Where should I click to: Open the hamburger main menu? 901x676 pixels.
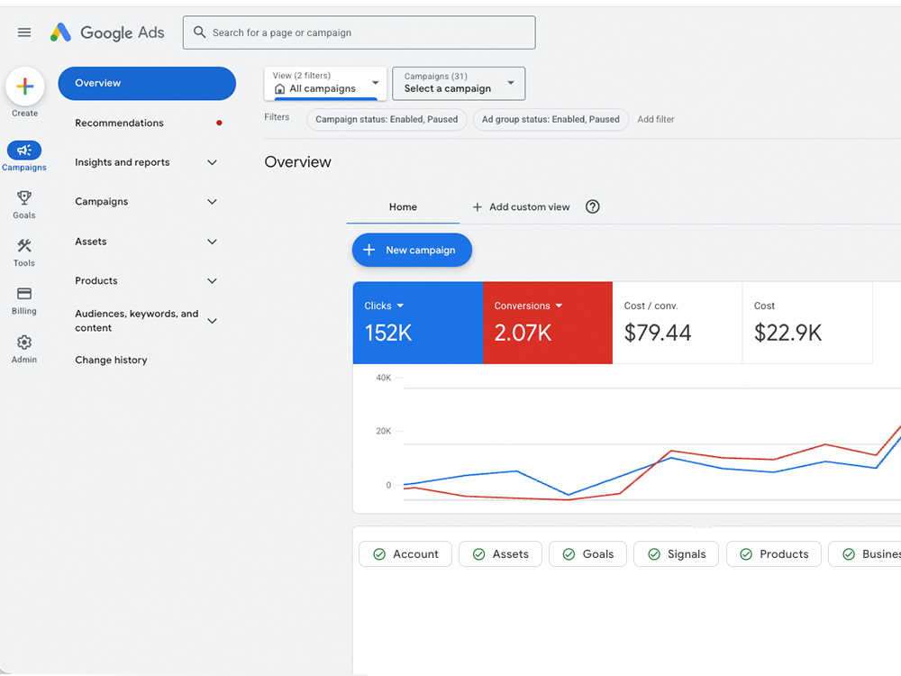pyautogui.click(x=24, y=32)
